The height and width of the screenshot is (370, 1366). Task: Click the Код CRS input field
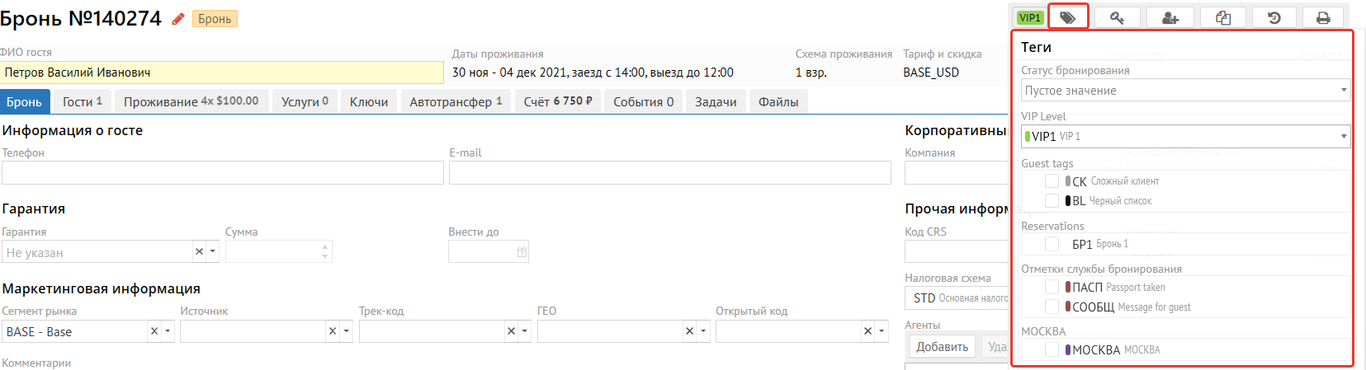tap(957, 251)
